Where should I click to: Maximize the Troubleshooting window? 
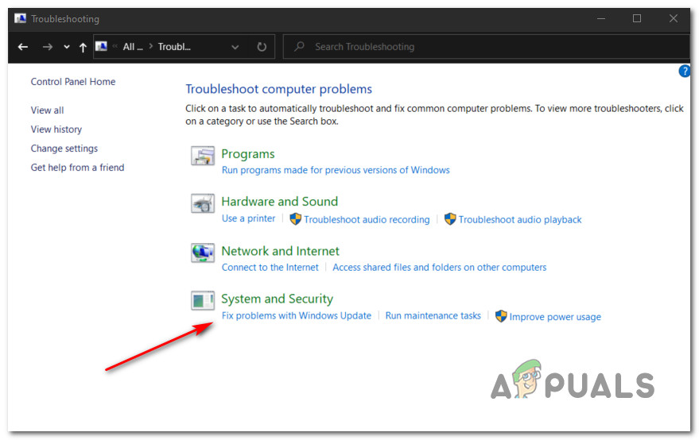click(x=637, y=18)
